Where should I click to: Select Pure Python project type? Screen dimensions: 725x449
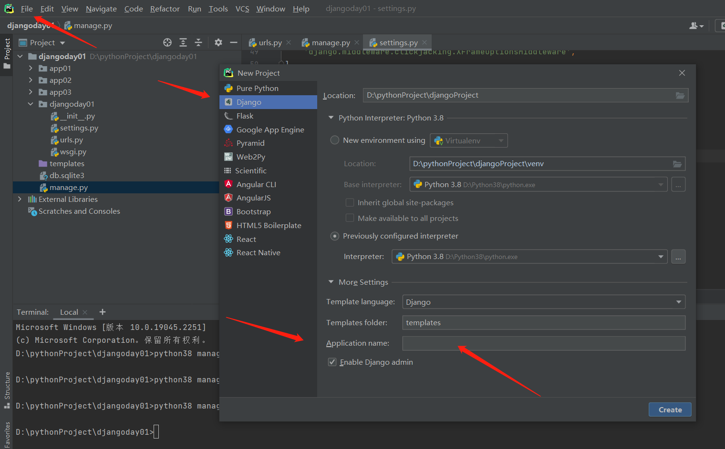coord(268,89)
